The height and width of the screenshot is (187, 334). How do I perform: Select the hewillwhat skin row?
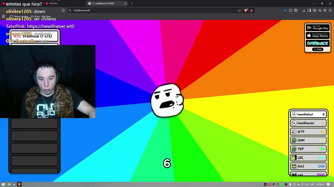[308, 114]
